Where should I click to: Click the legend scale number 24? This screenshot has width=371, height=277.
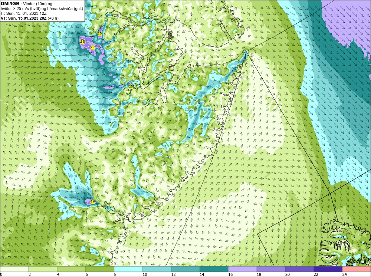[x=345, y=274]
